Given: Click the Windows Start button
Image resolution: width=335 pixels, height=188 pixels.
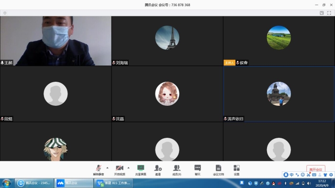Looking at the screenshot, I should 6,183.
